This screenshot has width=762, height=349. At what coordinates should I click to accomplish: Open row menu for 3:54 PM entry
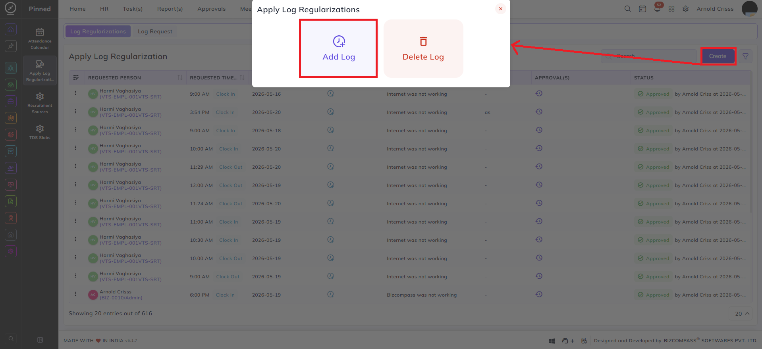(x=75, y=112)
